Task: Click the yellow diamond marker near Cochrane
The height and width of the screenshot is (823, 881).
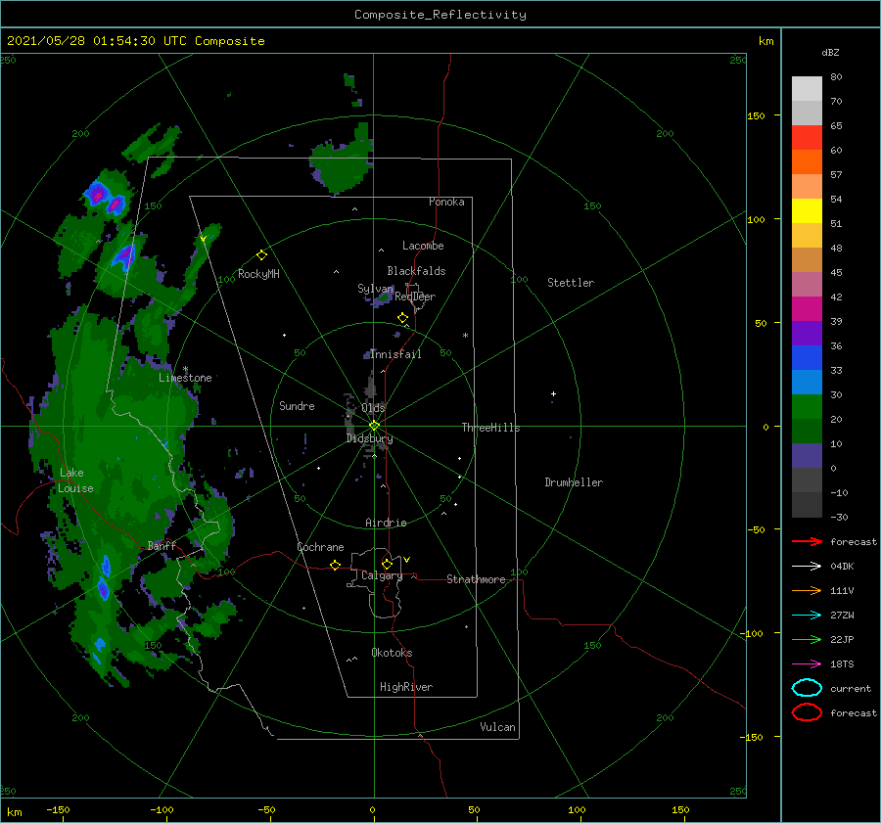Action: pyautogui.click(x=335, y=565)
